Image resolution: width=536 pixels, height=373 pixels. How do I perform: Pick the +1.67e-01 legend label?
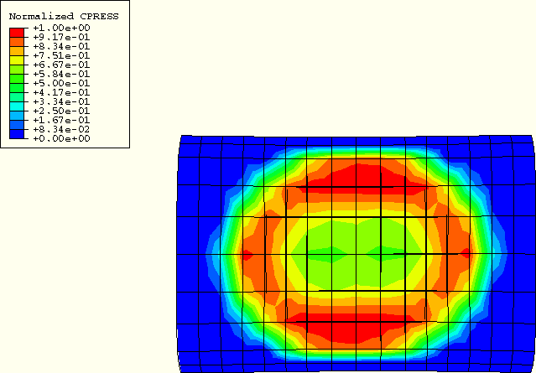(61, 120)
